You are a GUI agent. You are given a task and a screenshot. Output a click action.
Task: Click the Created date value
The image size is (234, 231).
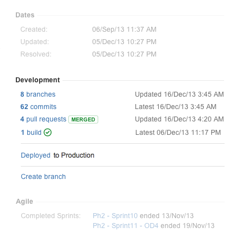pyautogui.click(x=124, y=29)
